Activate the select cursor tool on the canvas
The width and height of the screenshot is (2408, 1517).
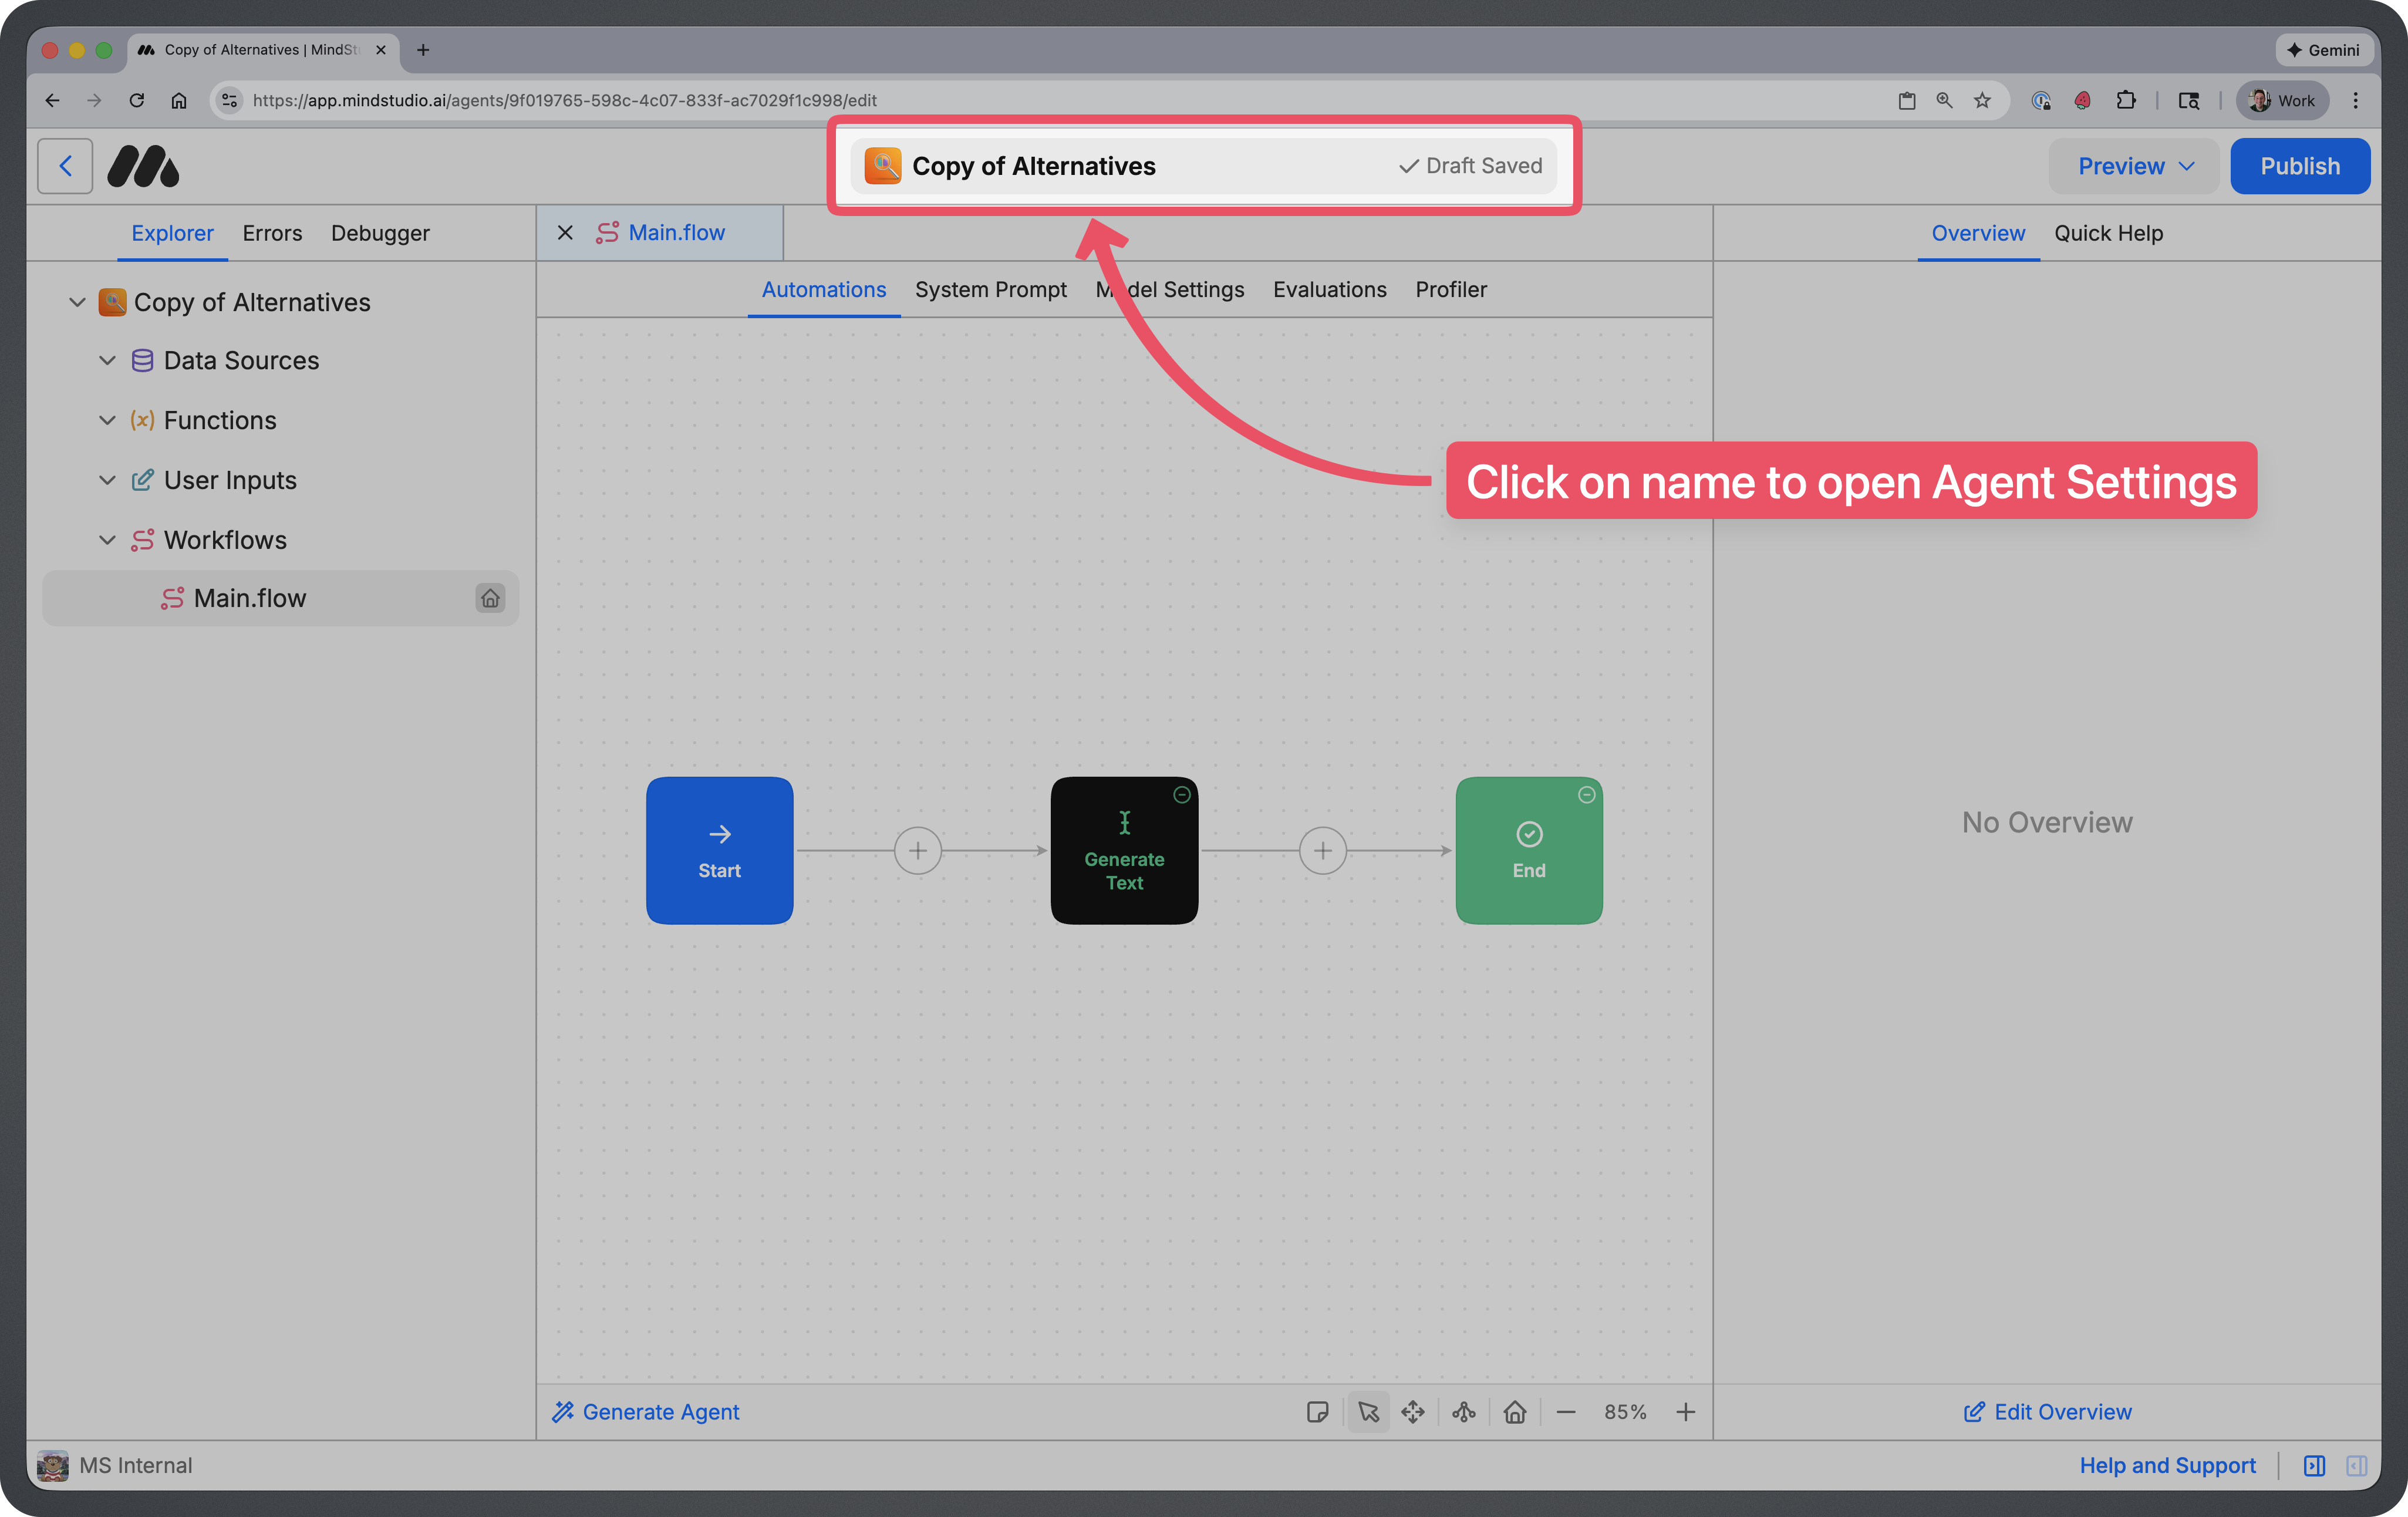click(1368, 1411)
